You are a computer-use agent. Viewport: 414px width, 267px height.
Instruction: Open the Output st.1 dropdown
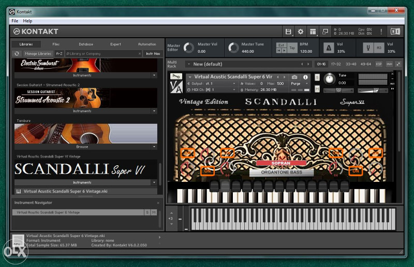234,84
